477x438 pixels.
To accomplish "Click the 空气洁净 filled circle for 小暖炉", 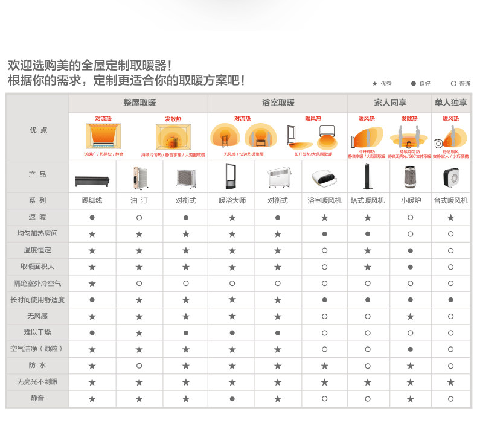I will [x=411, y=349].
